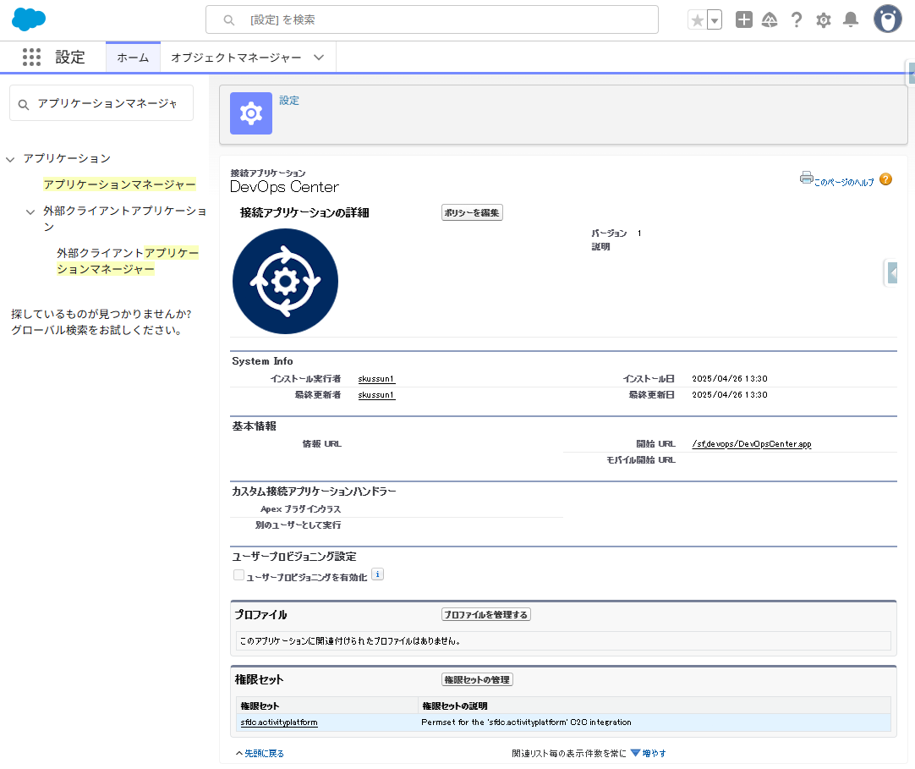Focus the global 設定を検索 search box

point(432,19)
